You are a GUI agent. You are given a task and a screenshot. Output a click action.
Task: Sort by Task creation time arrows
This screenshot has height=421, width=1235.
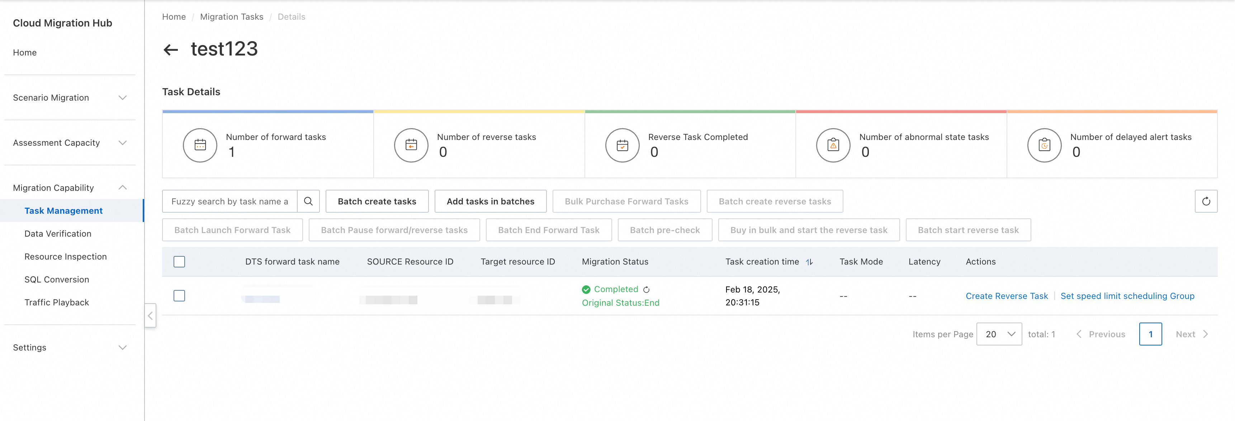point(809,262)
